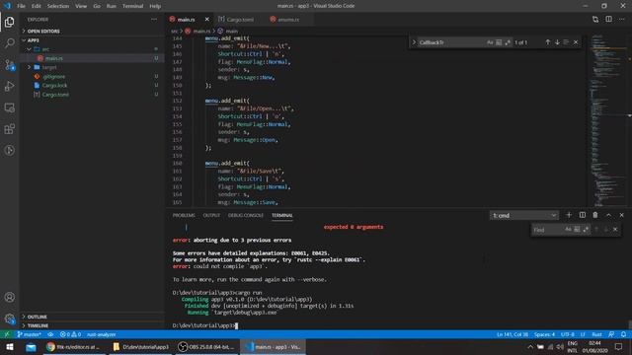632x355 pixels.
Task: Click the eye icon in status bar
Action: 50,334
